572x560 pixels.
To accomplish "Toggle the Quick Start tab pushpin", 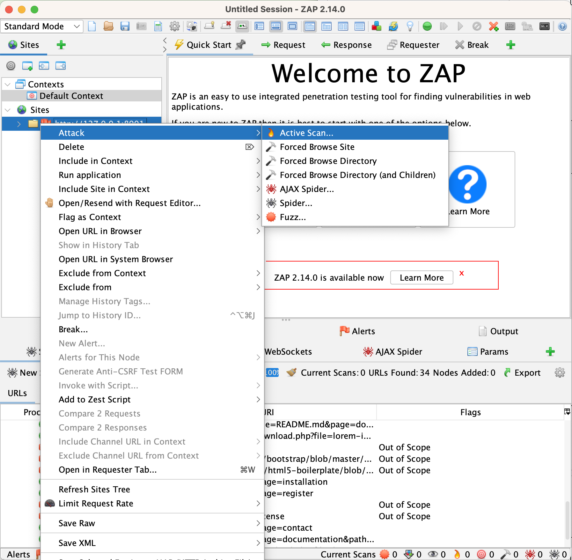I will pyautogui.click(x=241, y=45).
